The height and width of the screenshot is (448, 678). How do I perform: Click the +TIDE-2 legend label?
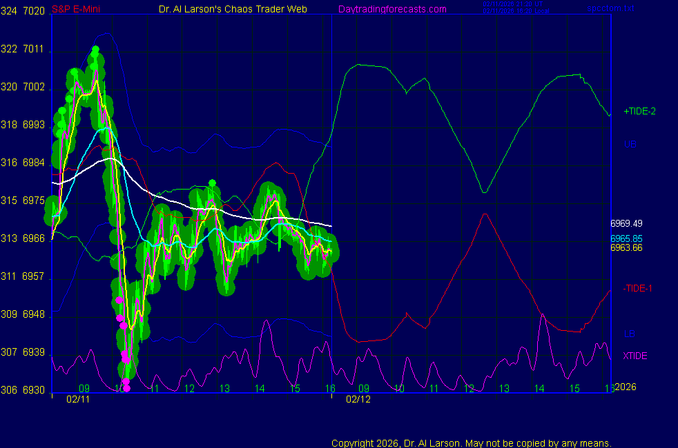pos(639,111)
